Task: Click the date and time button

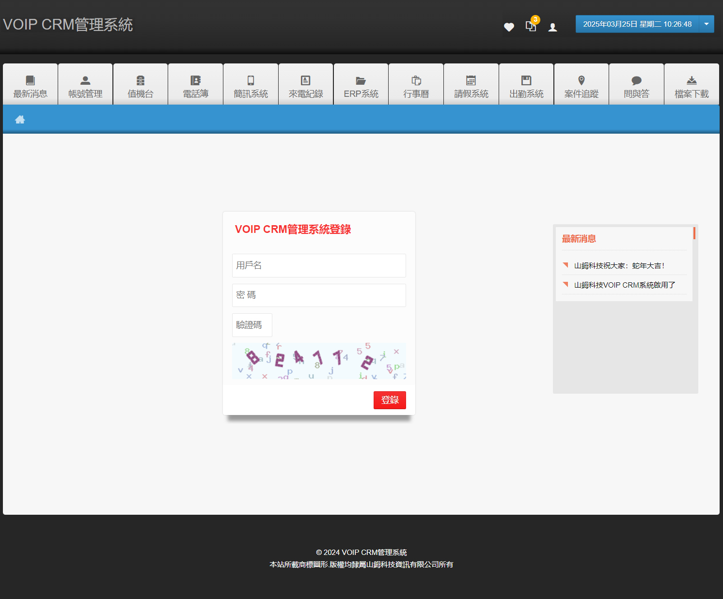Action: tap(637, 24)
